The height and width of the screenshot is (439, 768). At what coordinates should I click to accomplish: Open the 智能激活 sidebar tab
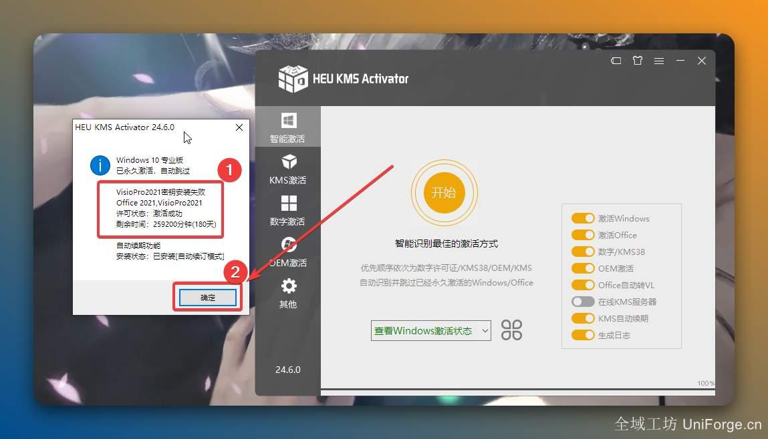[288, 127]
